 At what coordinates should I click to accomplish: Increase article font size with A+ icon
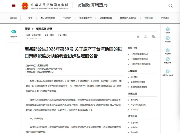coord(146,37)
